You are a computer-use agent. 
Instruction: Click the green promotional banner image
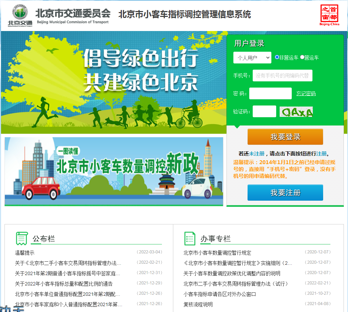pyautogui.click(x=114, y=83)
